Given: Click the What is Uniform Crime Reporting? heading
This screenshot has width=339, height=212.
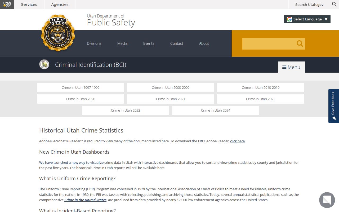Looking at the screenshot, I should (x=77, y=178).
